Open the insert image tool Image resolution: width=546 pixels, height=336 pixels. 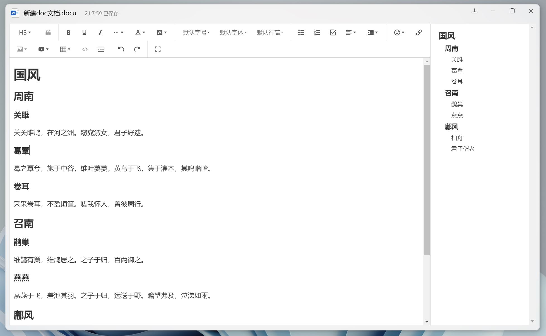click(x=20, y=49)
